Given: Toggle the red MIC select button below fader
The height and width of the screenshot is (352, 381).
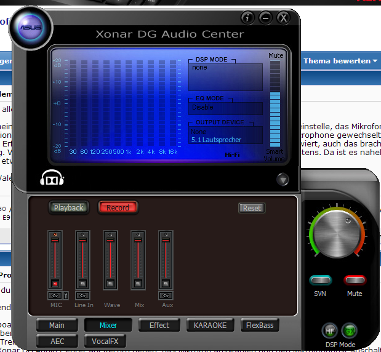Looking at the screenshot, I should click(x=55, y=283).
